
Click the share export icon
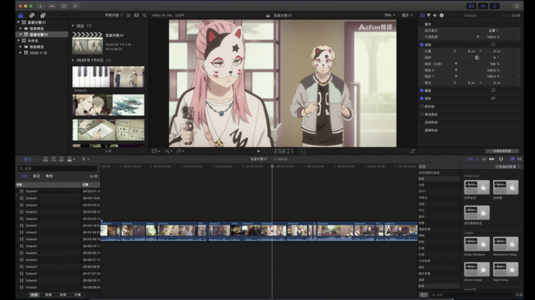coord(517,6)
